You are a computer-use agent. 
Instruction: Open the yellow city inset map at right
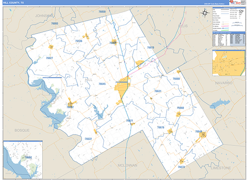pos(229,63)
